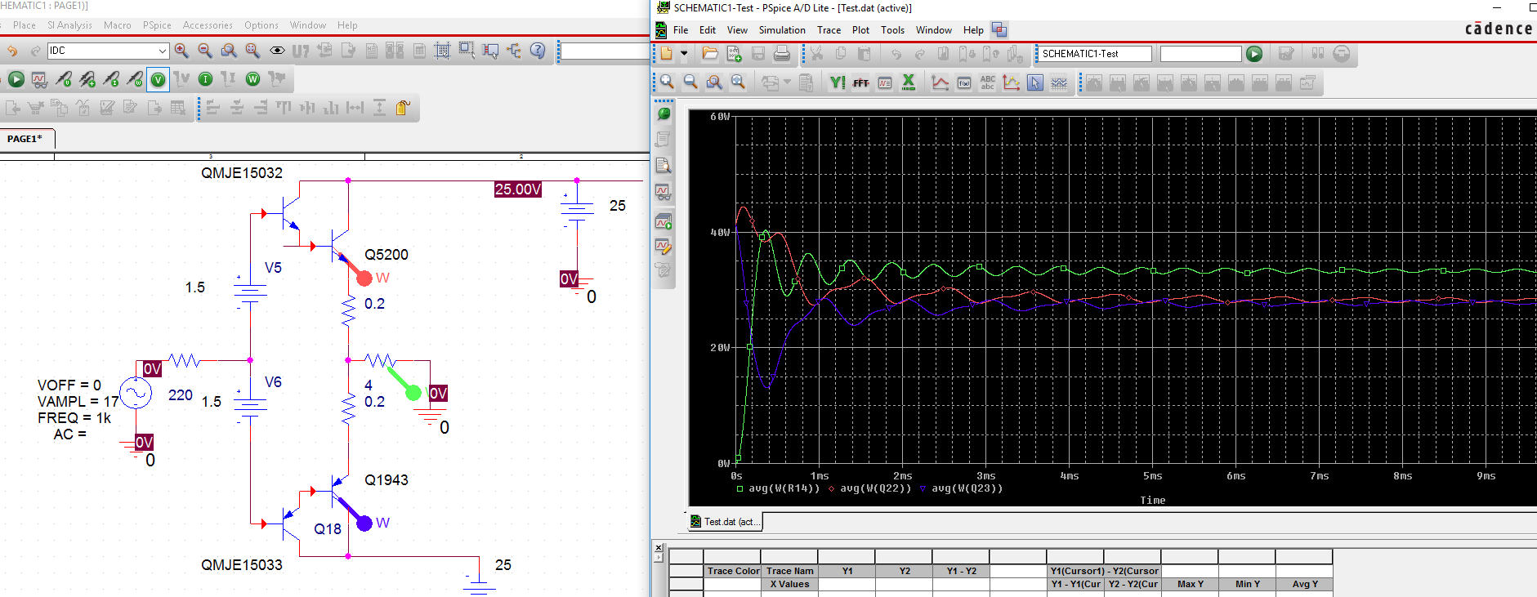1537x597 pixels.
Task: Toggle log Y axis icon
Action: (838, 82)
